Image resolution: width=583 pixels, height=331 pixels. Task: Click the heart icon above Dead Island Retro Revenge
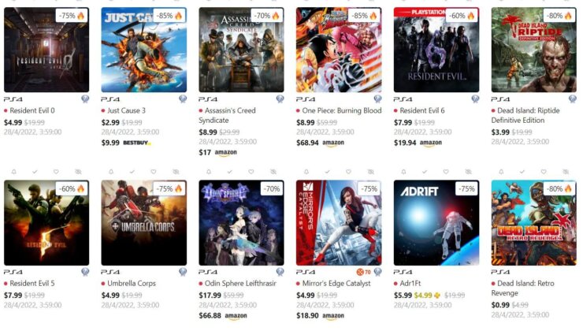(544, 172)
